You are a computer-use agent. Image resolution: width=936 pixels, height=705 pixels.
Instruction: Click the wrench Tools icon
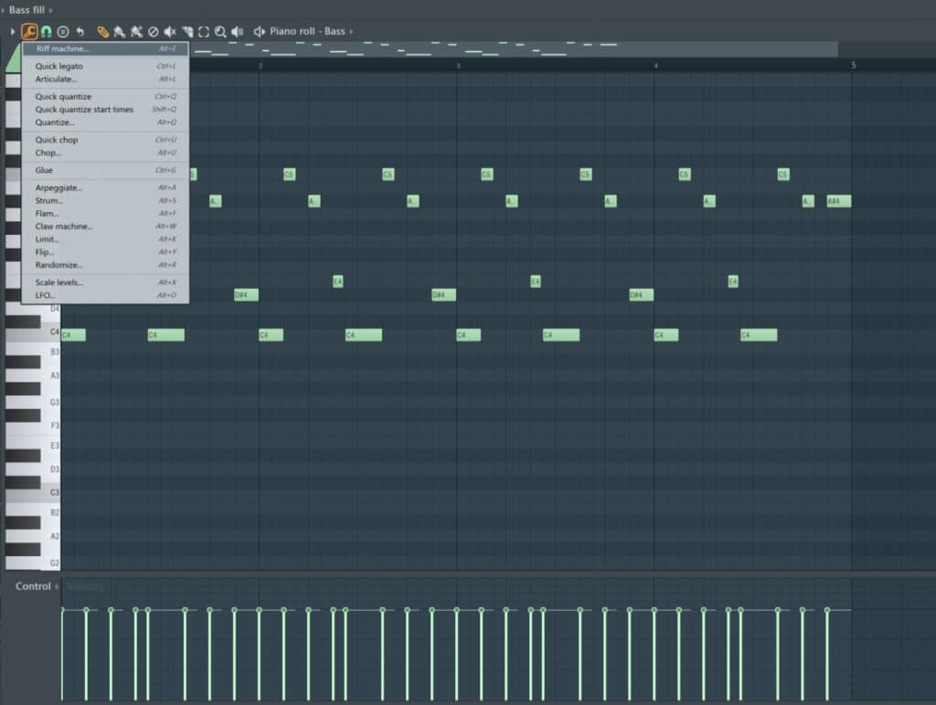29,31
